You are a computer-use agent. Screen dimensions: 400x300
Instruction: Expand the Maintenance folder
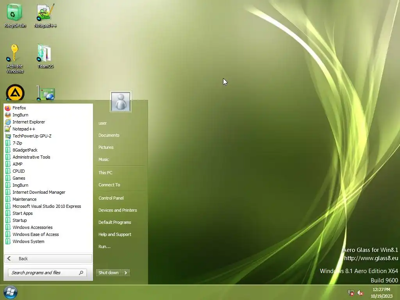(x=48, y=199)
